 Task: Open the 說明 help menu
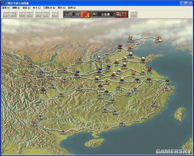tap(72, 8)
